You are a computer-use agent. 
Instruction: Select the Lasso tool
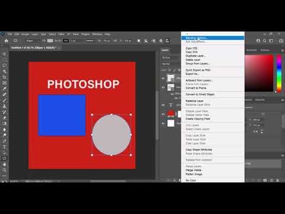point(4,65)
